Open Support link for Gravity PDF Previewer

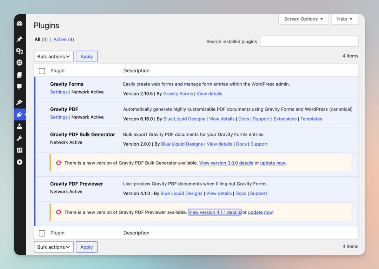pyautogui.click(x=259, y=193)
